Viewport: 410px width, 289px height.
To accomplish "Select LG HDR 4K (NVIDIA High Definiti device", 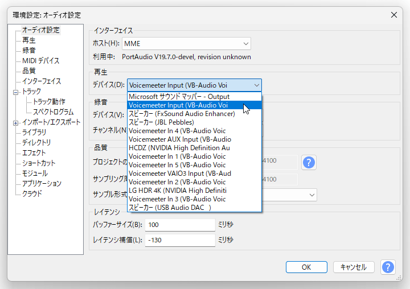I will (x=194, y=191).
